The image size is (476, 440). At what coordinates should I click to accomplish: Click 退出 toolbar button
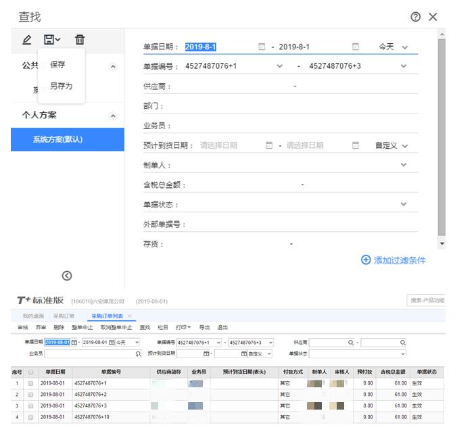coord(222,327)
